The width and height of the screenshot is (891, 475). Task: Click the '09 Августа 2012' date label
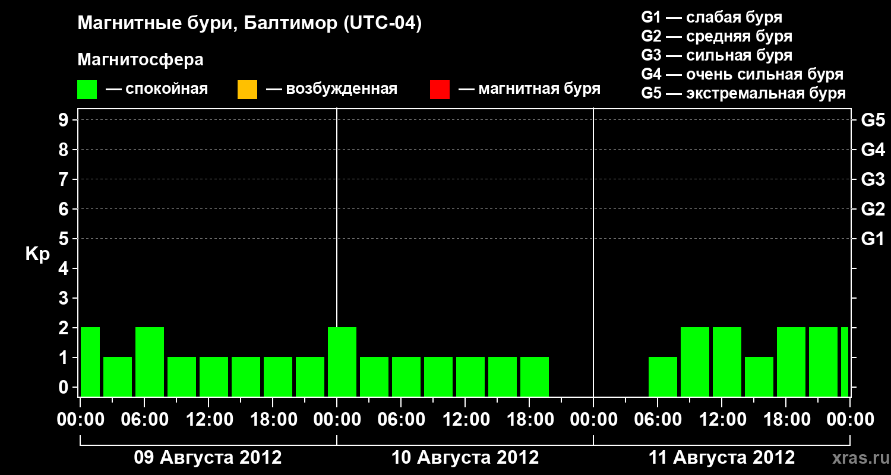(208, 458)
